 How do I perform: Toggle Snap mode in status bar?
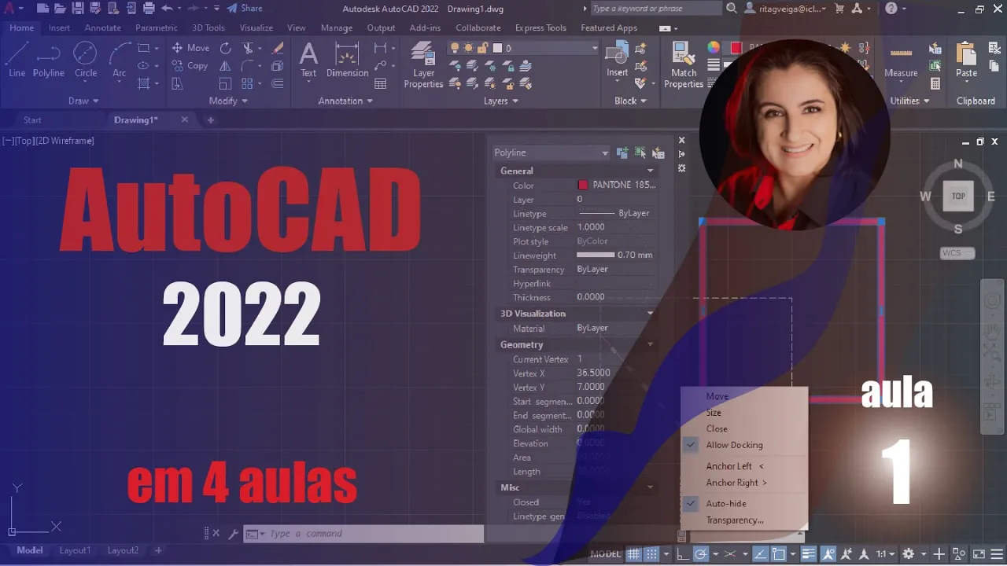coord(651,553)
